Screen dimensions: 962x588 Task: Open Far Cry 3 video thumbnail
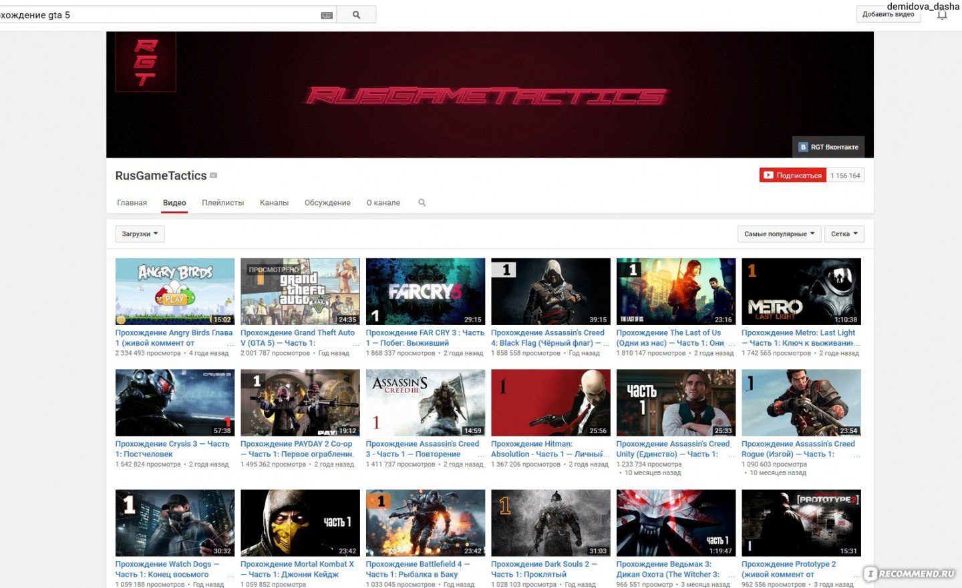click(x=426, y=292)
